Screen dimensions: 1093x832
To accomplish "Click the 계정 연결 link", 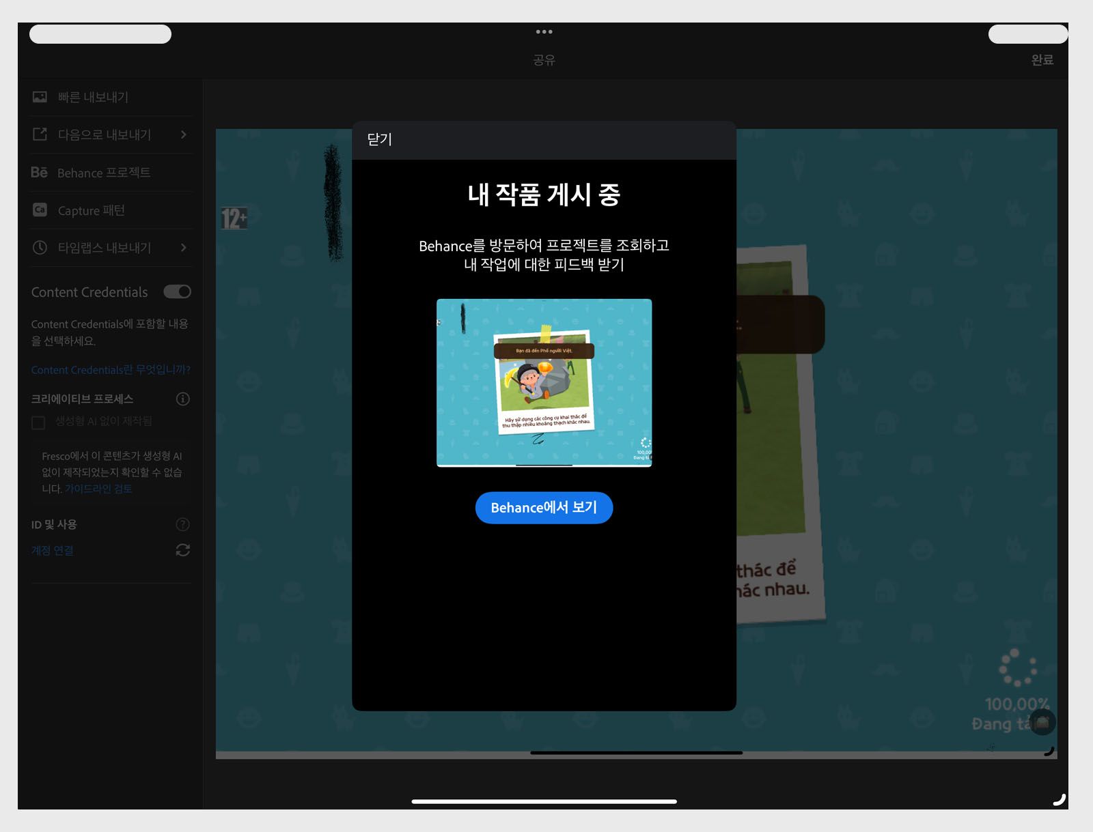I will coord(52,550).
